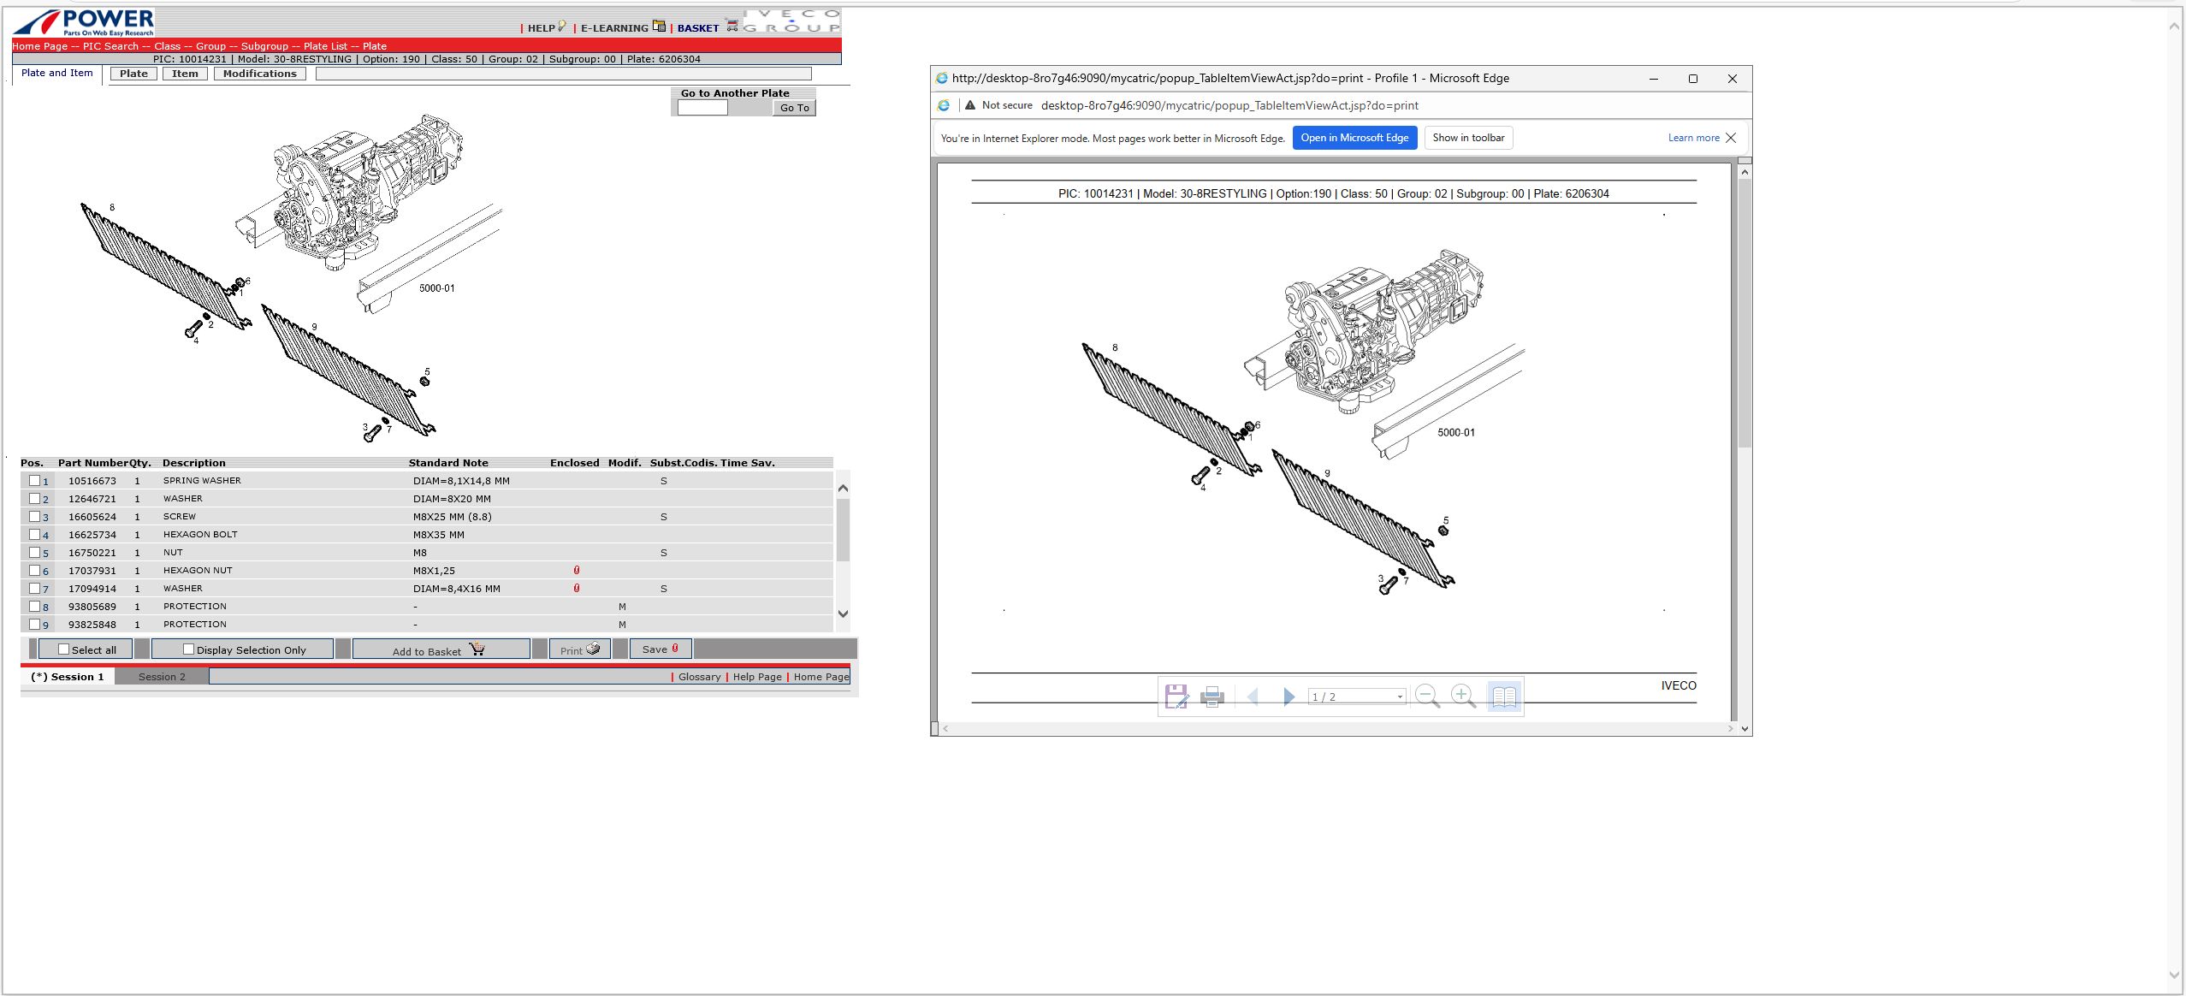Open the E-LEARNING book icon

coord(659,26)
